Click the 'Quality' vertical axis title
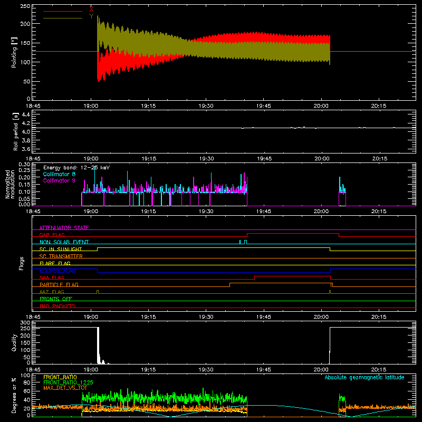The image size is (422, 422). [14, 342]
